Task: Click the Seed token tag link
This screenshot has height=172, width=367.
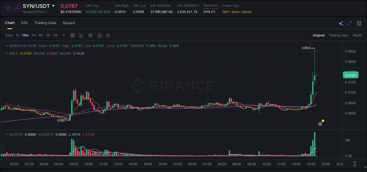Action: click(235, 12)
